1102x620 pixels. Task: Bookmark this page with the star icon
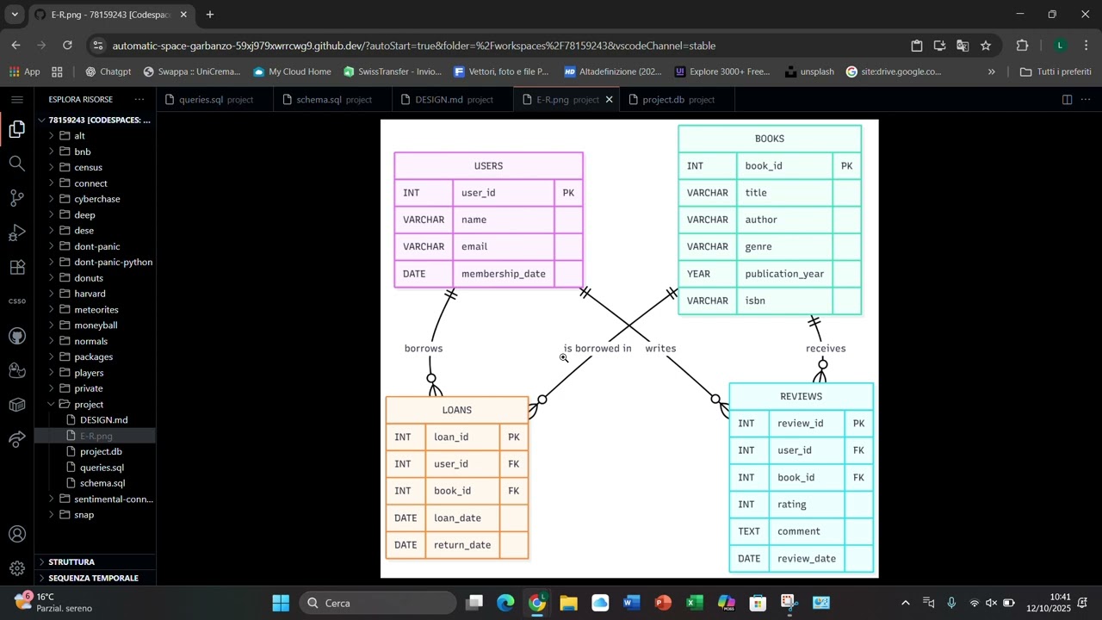pyautogui.click(x=986, y=46)
